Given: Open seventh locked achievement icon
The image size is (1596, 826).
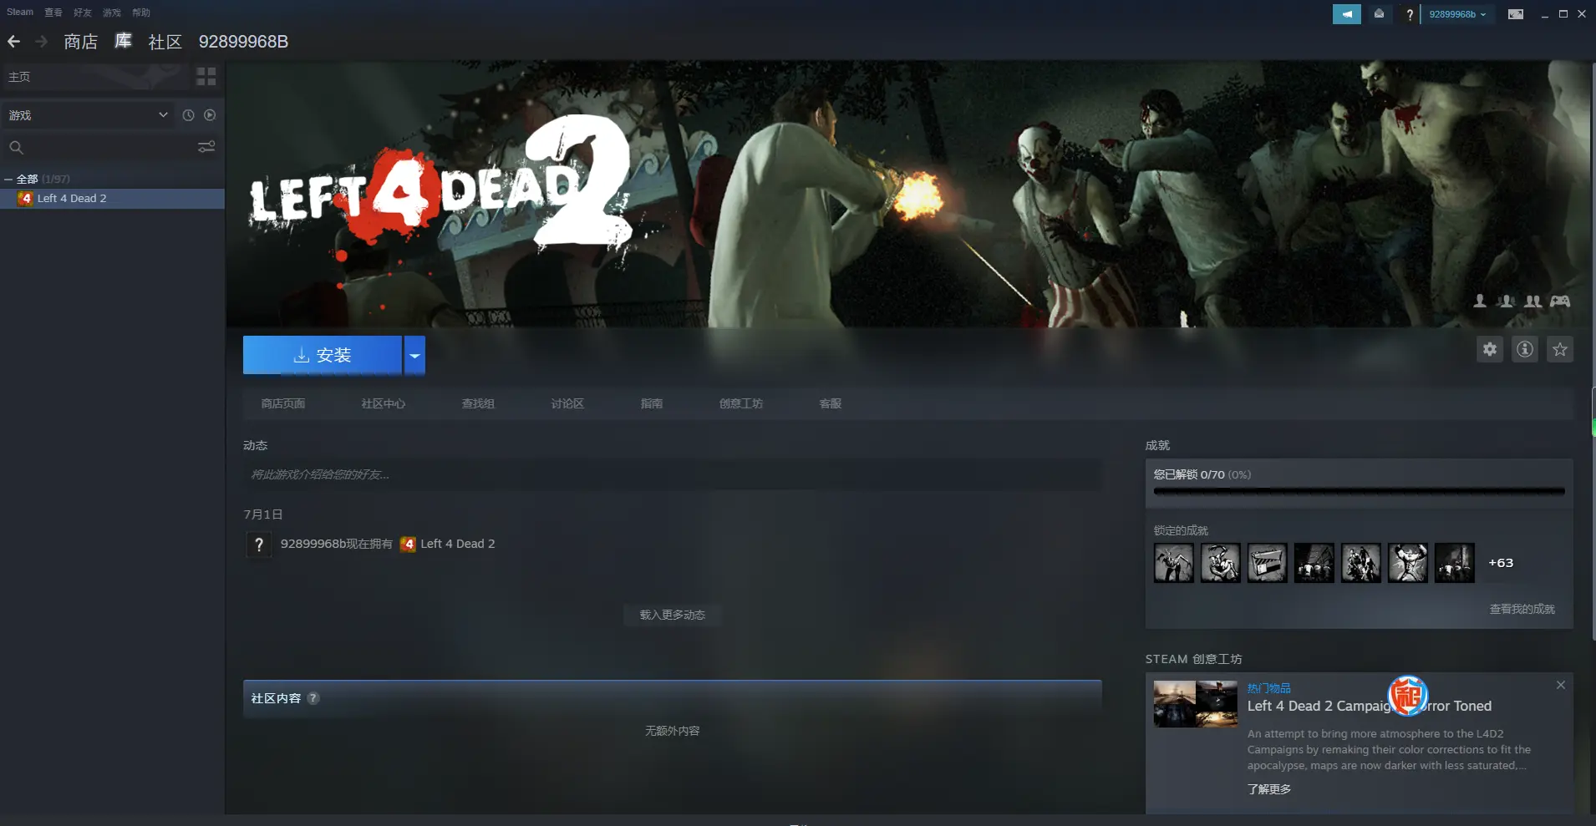Looking at the screenshot, I should pos(1454,563).
